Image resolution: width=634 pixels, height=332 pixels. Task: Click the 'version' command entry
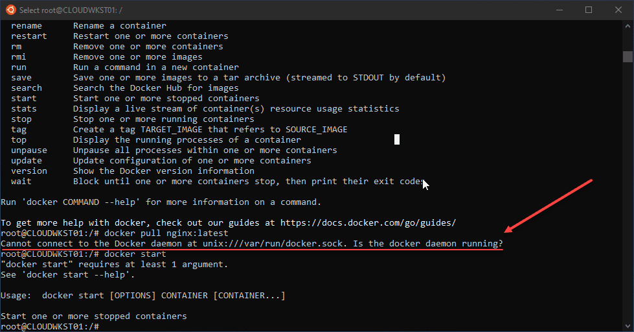tap(29, 171)
